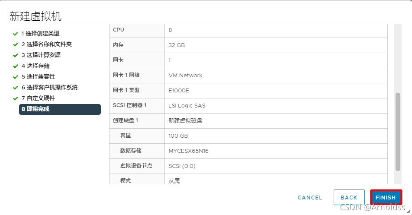The width and height of the screenshot is (412, 215).
Task: Click the checkmark next to step 4 存储
Action: pyautogui.click(x=16, y=66)
